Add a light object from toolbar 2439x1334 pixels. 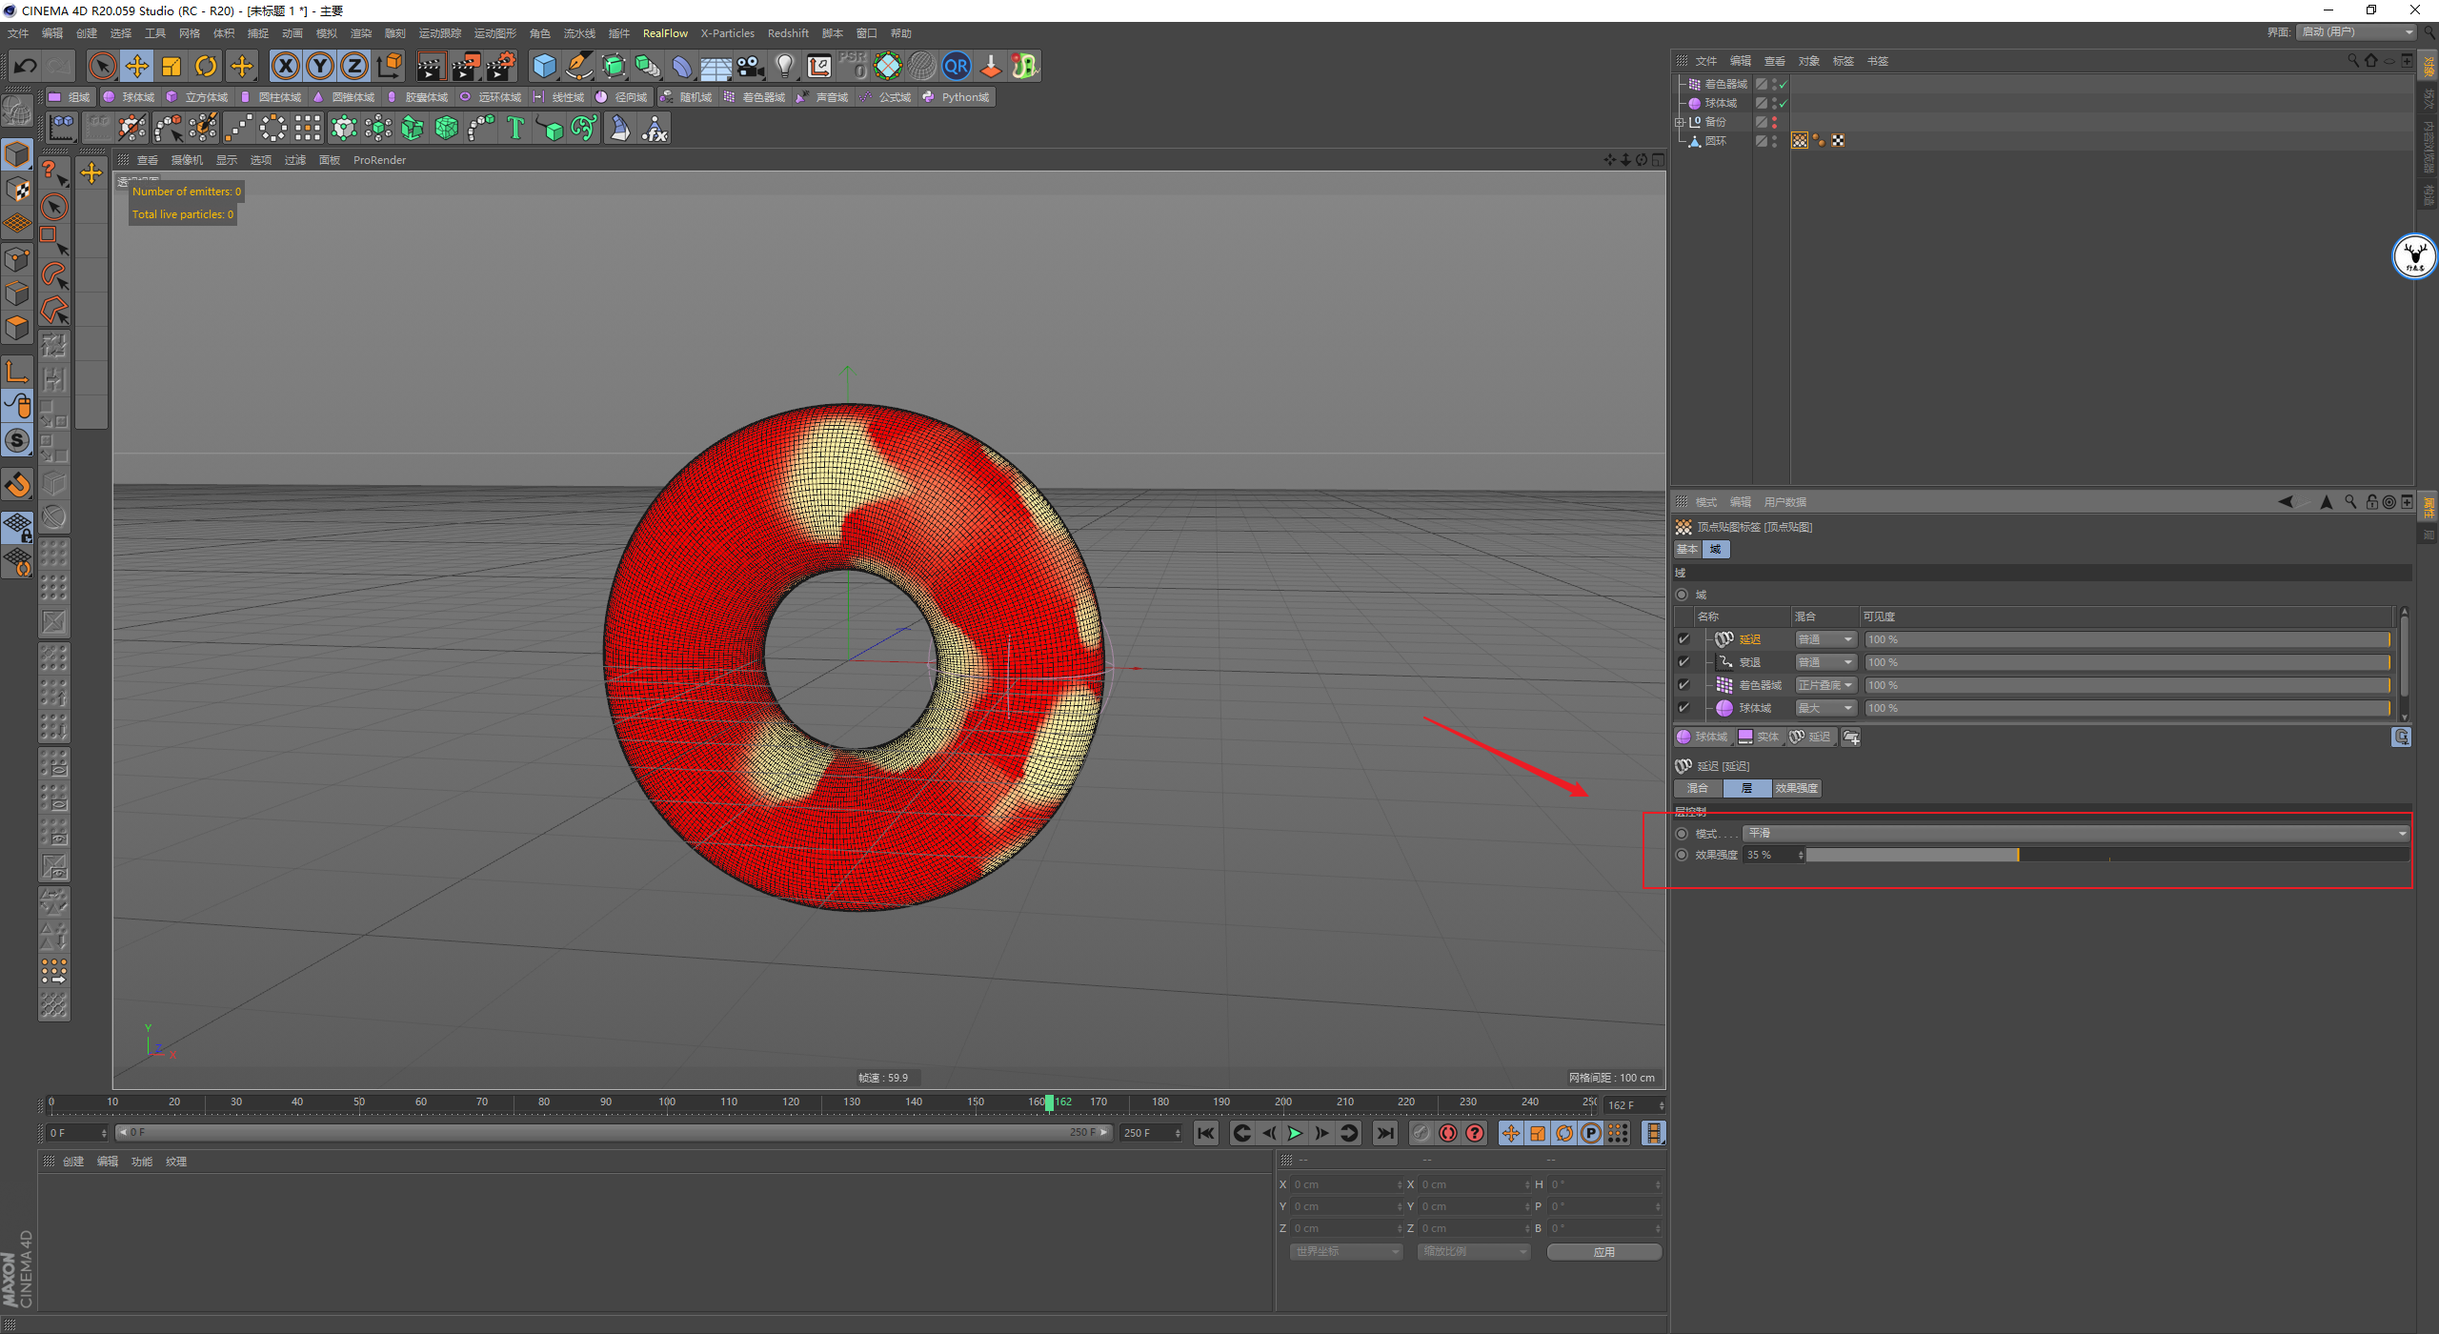pyautogui.click(x=784, y=66)
